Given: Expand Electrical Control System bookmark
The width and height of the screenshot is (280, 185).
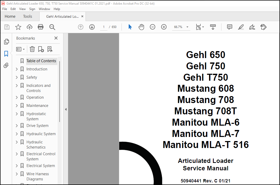Looking at the screenshot, I should [x=17, y=154].
